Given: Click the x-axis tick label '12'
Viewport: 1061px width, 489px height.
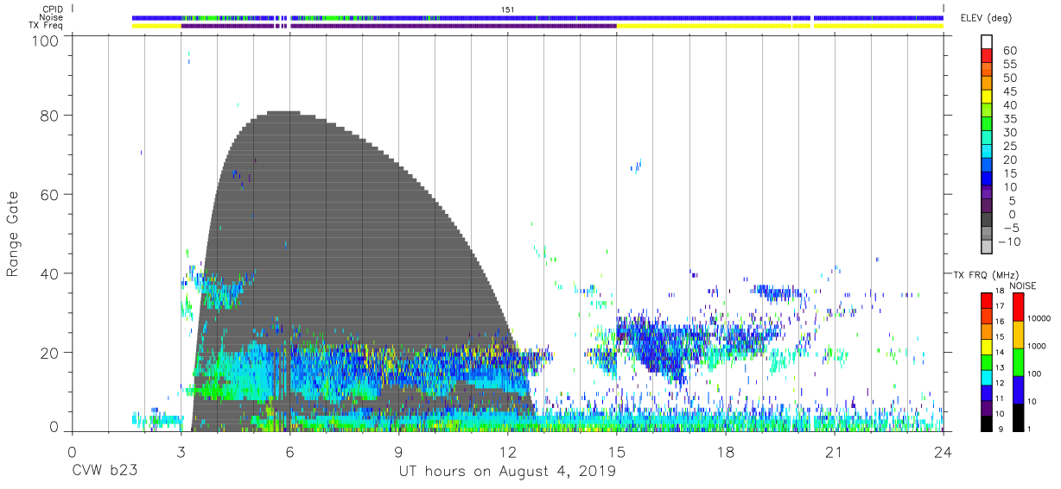Looking at the screenshot, I should point(507,451).
